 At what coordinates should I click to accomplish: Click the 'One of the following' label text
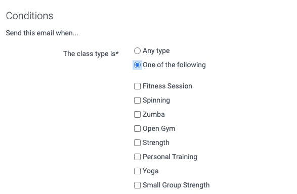pyautogui.click(x=174, y=65)
